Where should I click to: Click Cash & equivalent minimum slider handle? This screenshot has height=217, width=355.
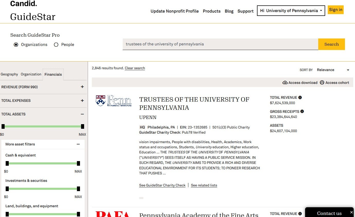pyautogui.click(x=7, y=163)
